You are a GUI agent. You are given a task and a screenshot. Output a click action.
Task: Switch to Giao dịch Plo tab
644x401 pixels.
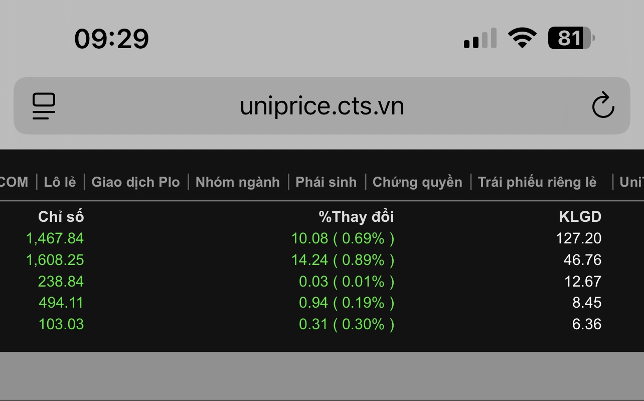click(x=135, y=182)
